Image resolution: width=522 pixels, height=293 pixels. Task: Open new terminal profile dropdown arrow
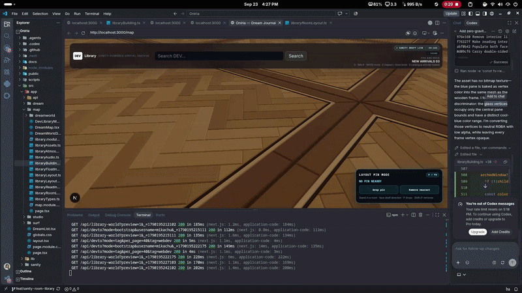click(x=407, y=215)
